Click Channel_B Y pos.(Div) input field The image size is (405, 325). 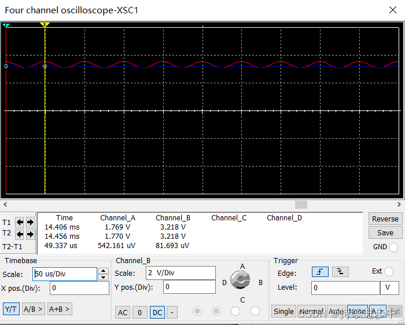189,287
